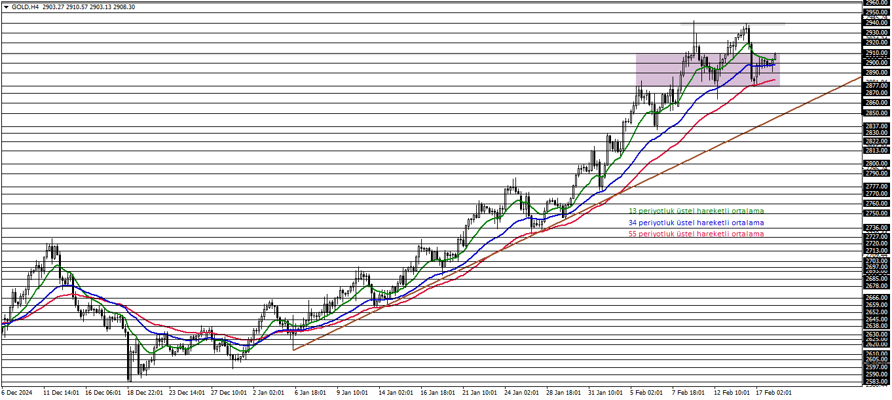Click the 2877.00 price level label
892x400 pixels.
click(876, 86)
